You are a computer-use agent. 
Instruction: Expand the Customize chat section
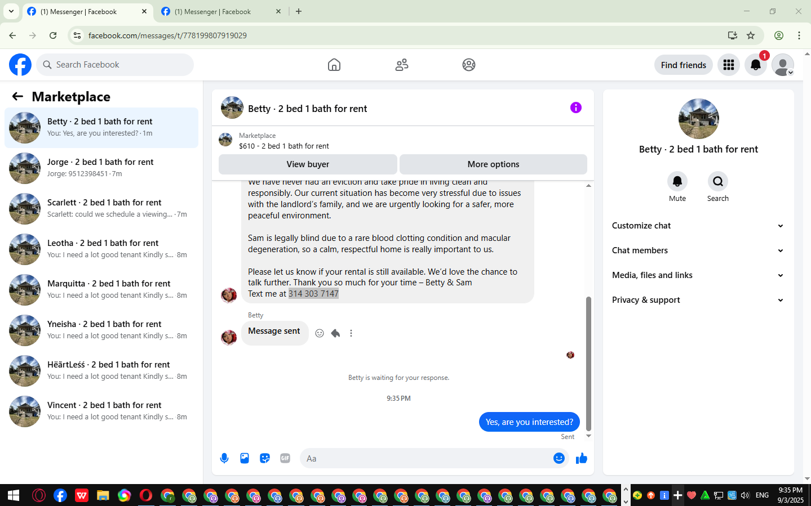(698, 226)
